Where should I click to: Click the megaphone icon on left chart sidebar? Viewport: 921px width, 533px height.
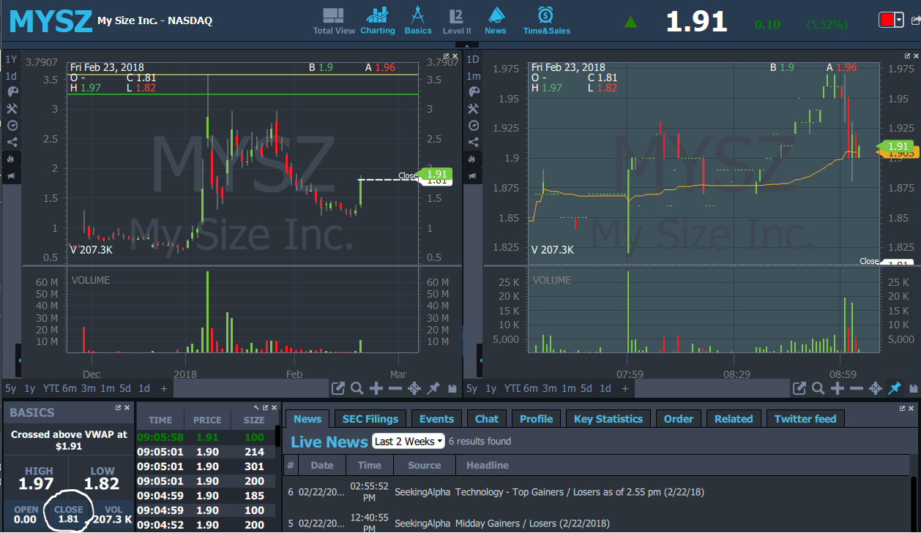[x=12, y=176]
